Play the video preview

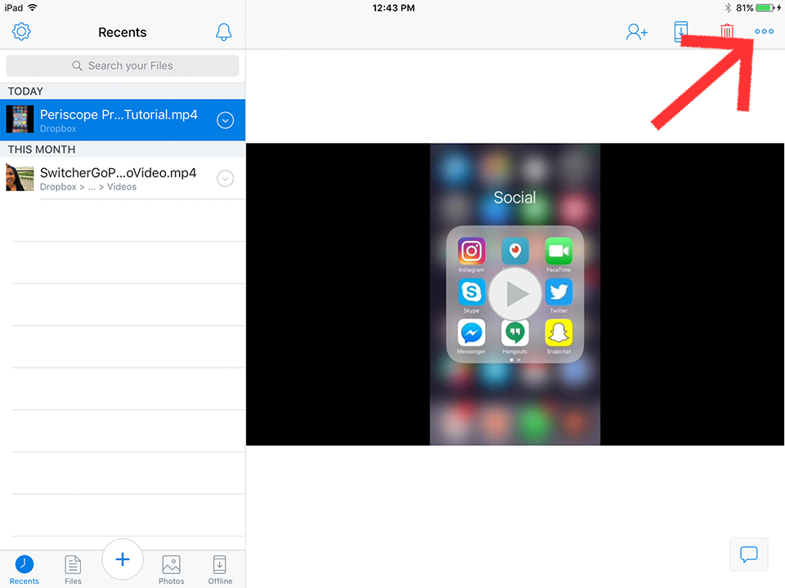(514, 294)
